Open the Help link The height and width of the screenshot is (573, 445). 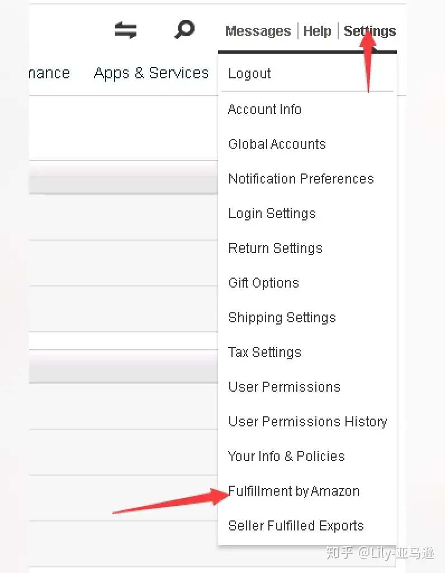coord(317,31)
